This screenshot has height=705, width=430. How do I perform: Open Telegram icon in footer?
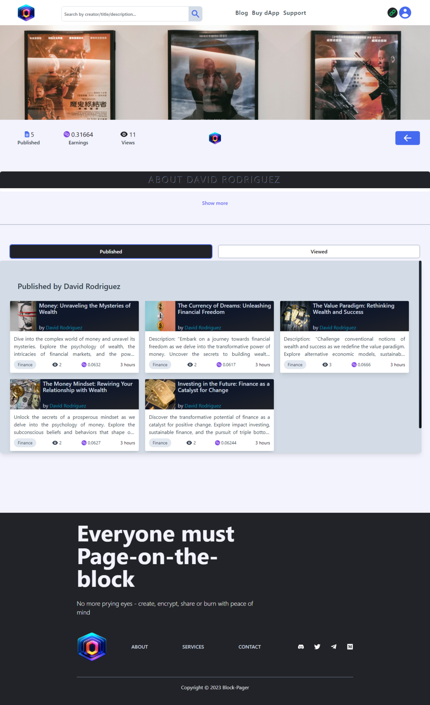pos(334,647)
